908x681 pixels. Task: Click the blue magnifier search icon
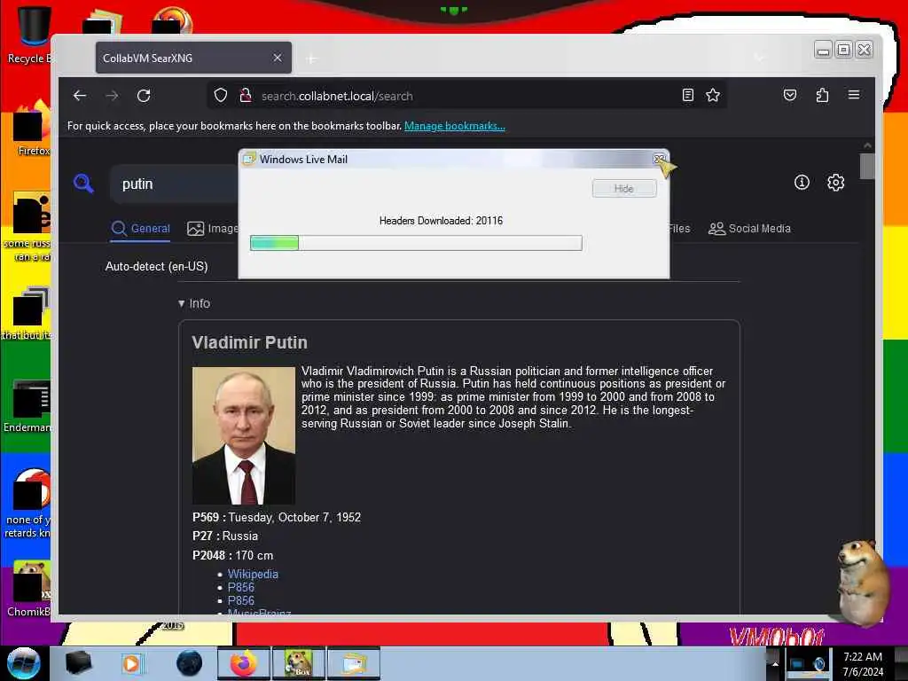coord(84,183)
